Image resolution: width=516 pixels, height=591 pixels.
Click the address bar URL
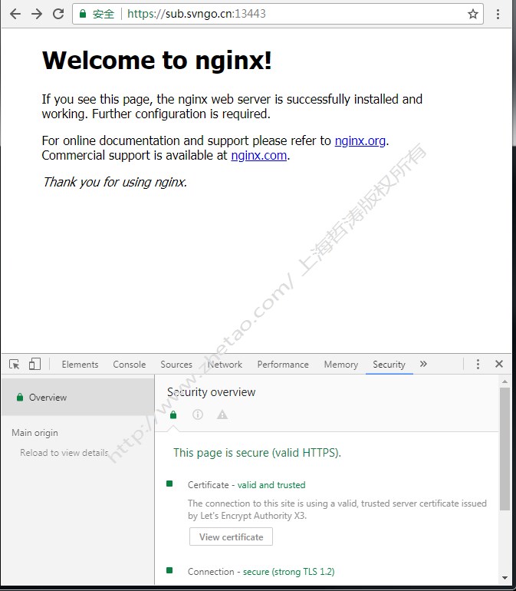(x=196, y=14)
